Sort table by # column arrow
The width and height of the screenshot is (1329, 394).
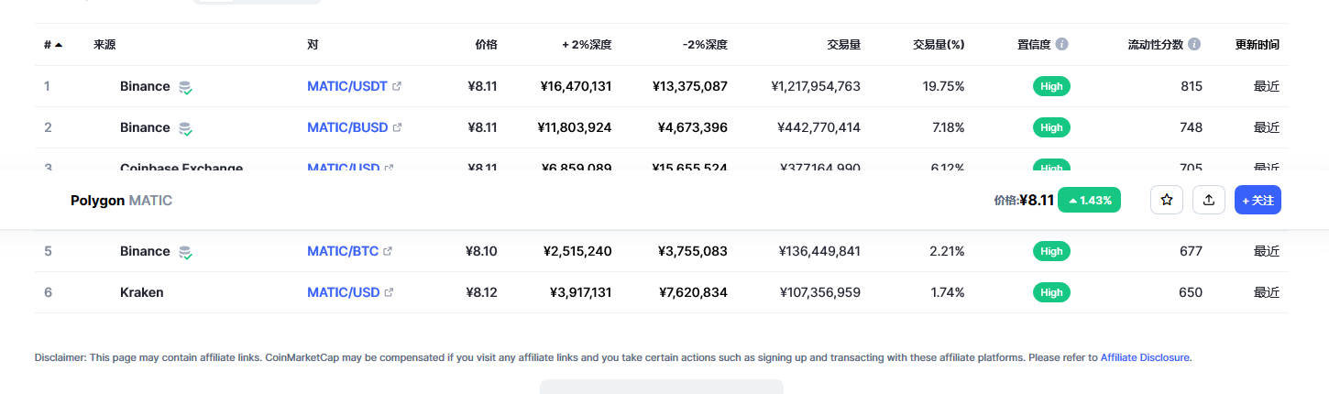(x=59, y=45)
